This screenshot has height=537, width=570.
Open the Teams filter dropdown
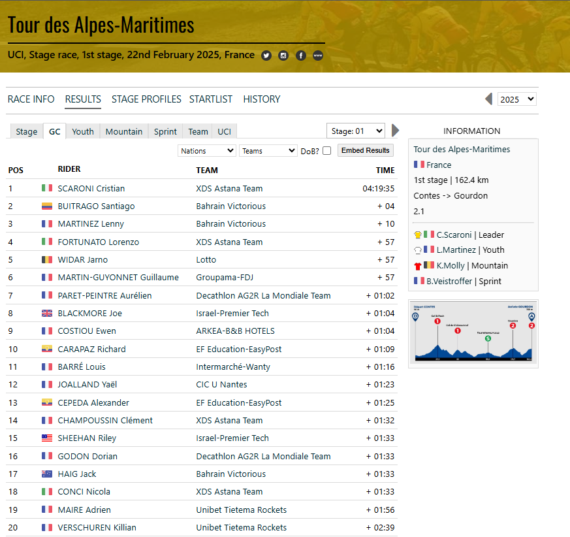268,151
